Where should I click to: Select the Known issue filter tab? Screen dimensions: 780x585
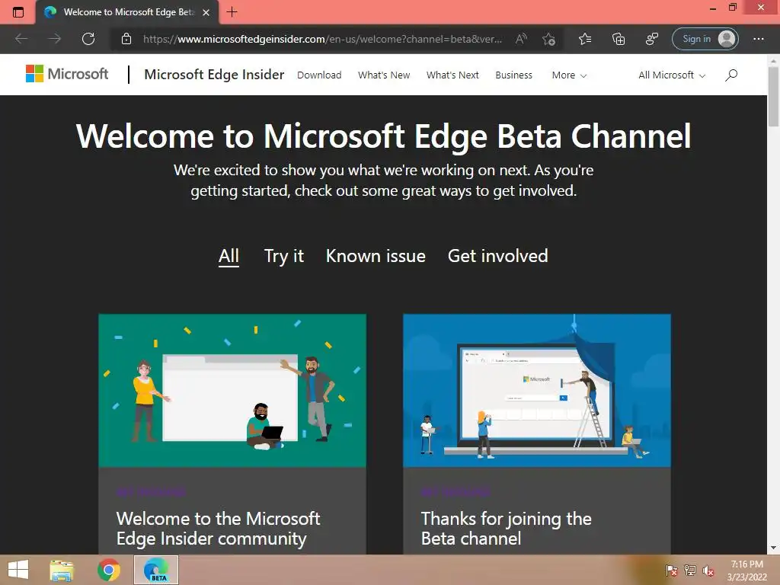tap(376, 256)
